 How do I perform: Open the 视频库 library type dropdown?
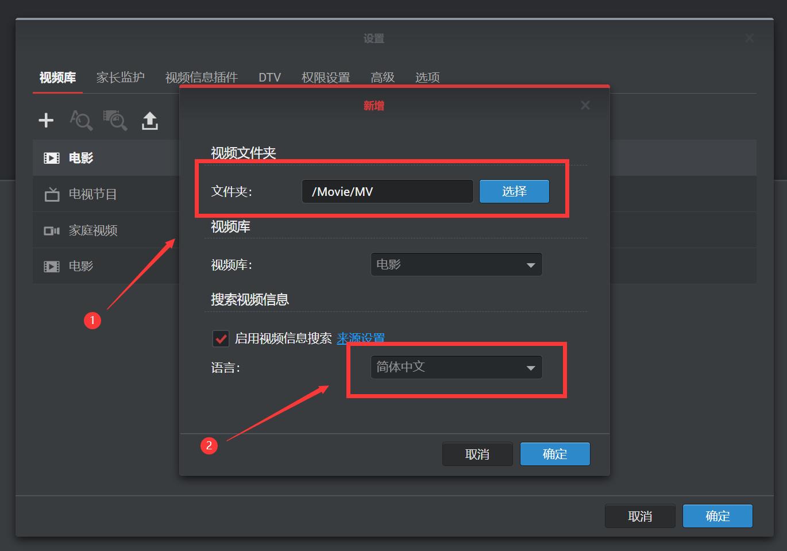click(456, 264)
